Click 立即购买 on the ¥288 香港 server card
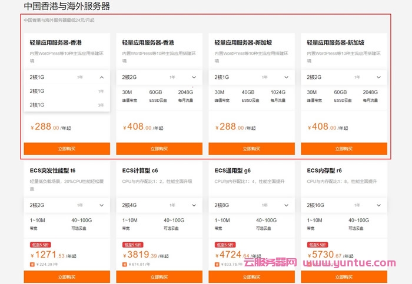The width and height of the screenshot is (412, 284). click(67, 149)
